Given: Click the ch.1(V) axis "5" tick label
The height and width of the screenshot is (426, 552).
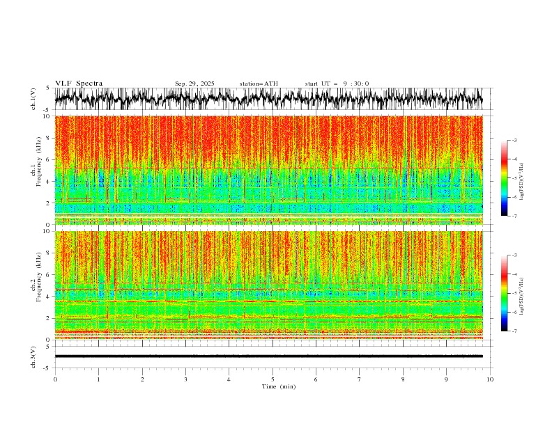Looking at the screenshot, I should click(x=48, y=88).
